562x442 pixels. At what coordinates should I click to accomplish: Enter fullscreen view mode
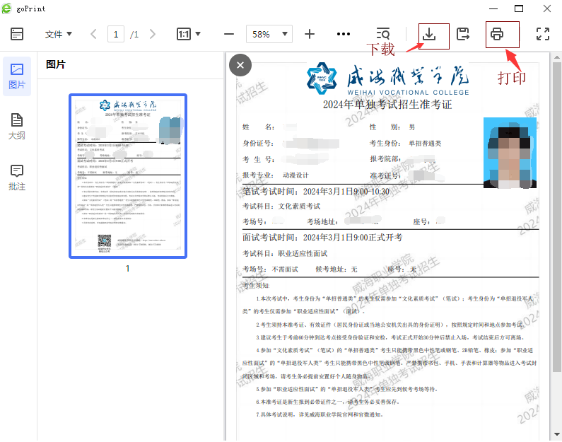coord(543,34)
